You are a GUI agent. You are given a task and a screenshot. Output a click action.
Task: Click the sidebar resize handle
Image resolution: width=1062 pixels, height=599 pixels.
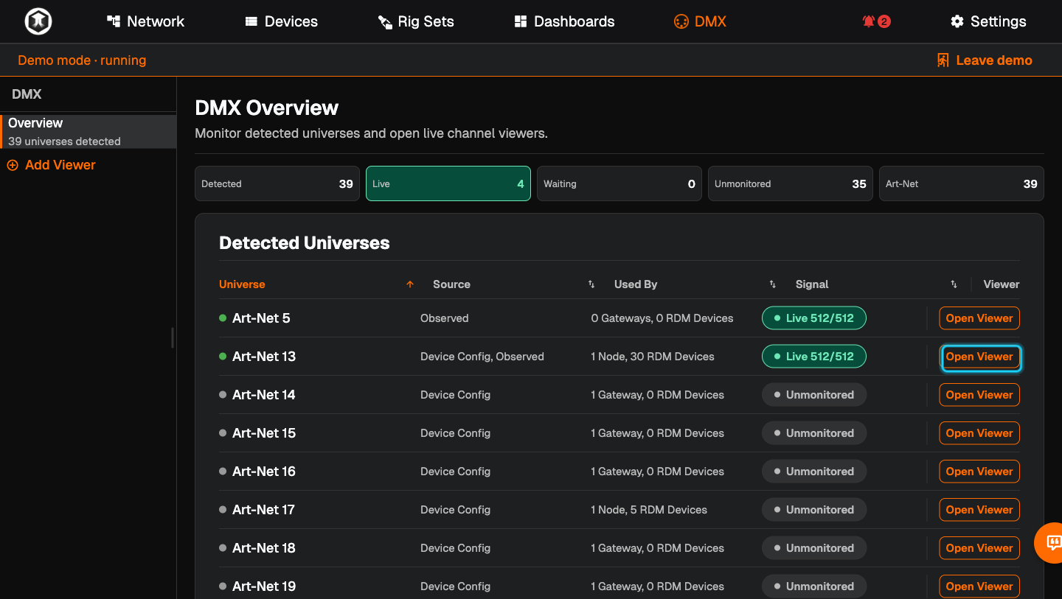click(173, 337)
